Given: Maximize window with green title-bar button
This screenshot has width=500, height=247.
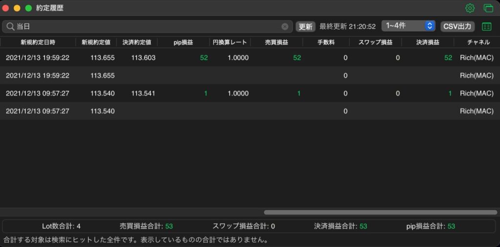Looking at the screenshot, I should pos(28,8).
